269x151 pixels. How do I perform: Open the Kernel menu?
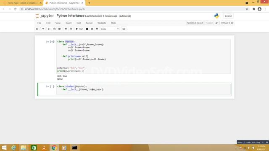point(89,23)
